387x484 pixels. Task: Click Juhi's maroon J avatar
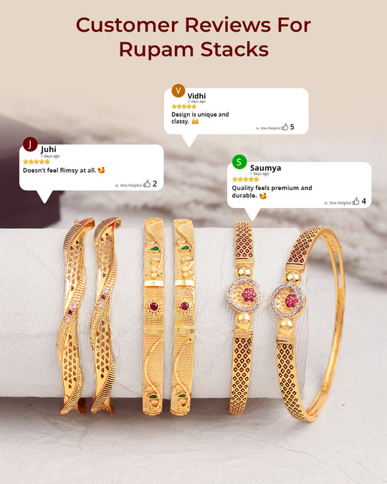coord(30,144)
